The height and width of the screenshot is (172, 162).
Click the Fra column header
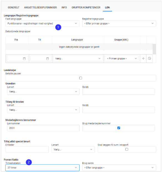(16, 40)
